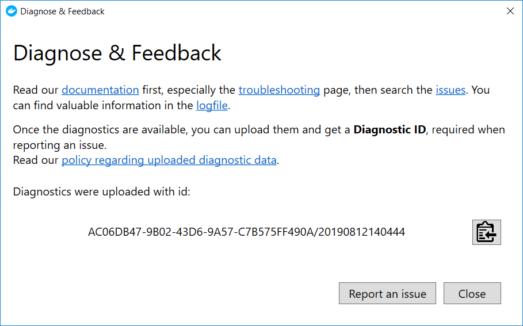Screen dimensions: 523x326
Task: Click the Docker whale icon in title bar
Action: click(x=12, y=11)
